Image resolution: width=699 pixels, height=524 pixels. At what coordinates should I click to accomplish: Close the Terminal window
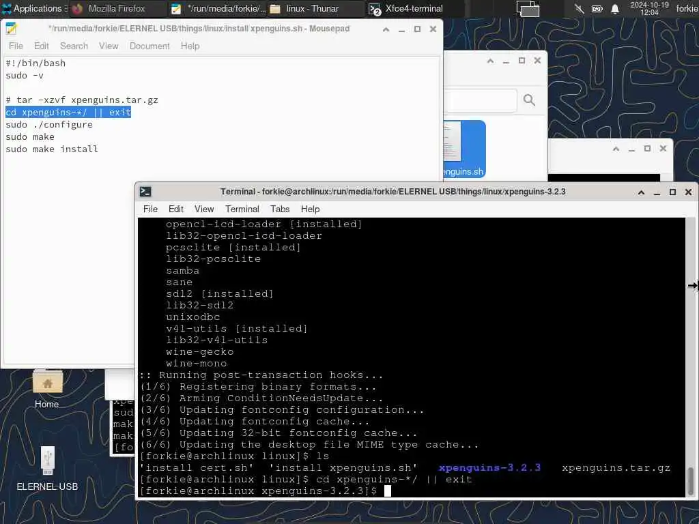point(688,192)
